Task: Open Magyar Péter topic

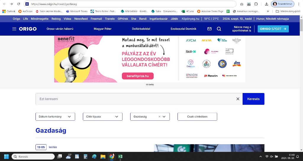Action: click(x=103, y=29)
